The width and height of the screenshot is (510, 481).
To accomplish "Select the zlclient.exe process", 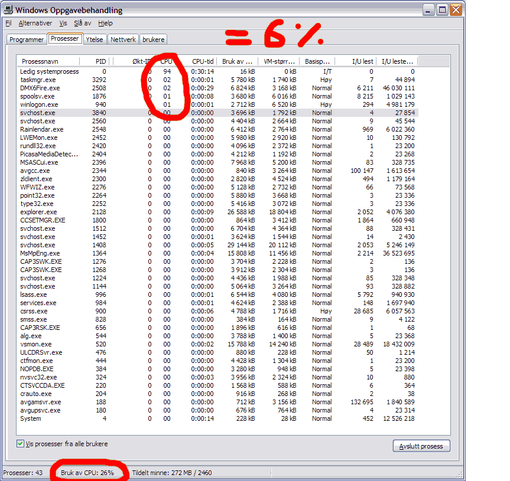I will [x=217, y=179].
